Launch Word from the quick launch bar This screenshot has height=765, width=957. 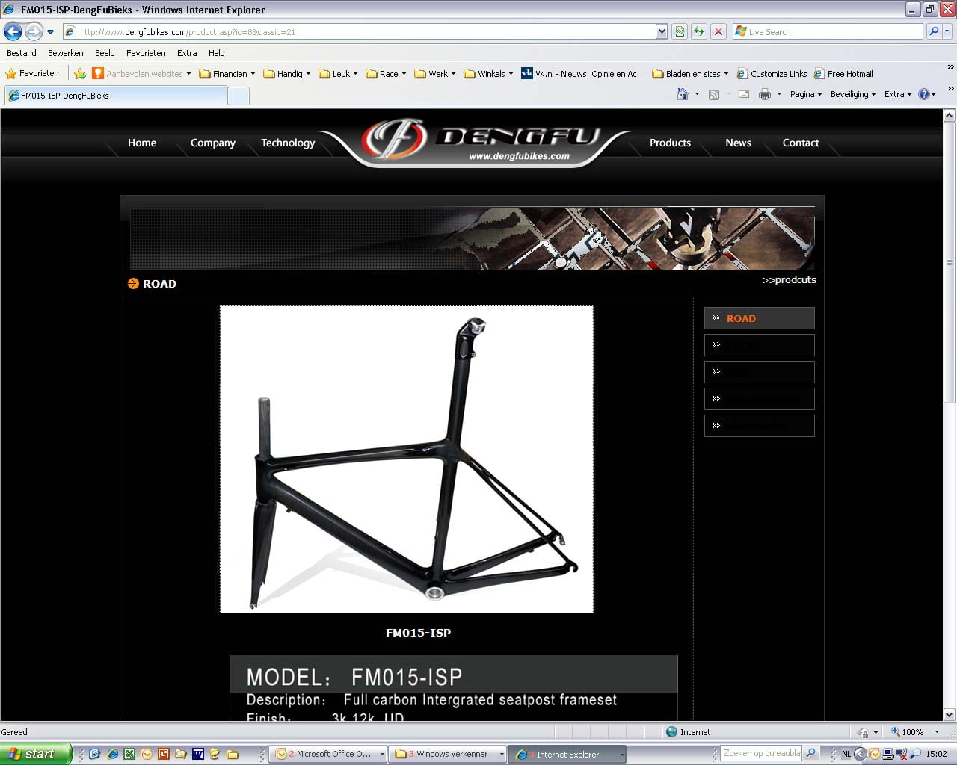(198, 754)
